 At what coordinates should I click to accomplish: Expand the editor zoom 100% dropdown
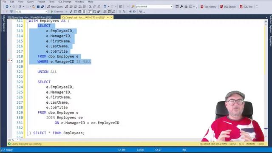click(17, 140)
